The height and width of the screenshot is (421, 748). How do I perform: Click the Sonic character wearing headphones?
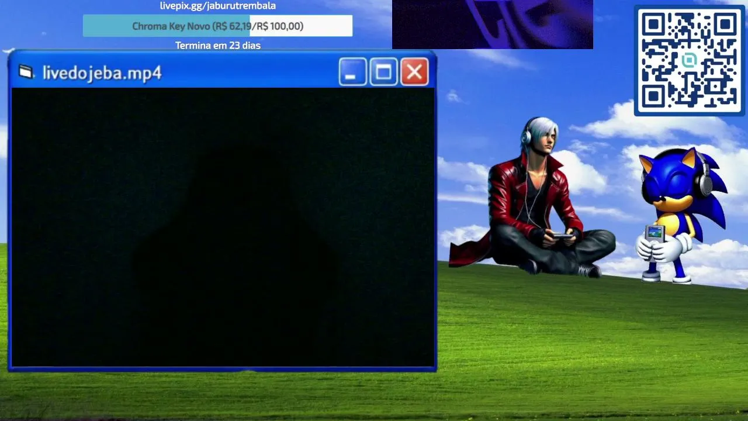[681, 215]
